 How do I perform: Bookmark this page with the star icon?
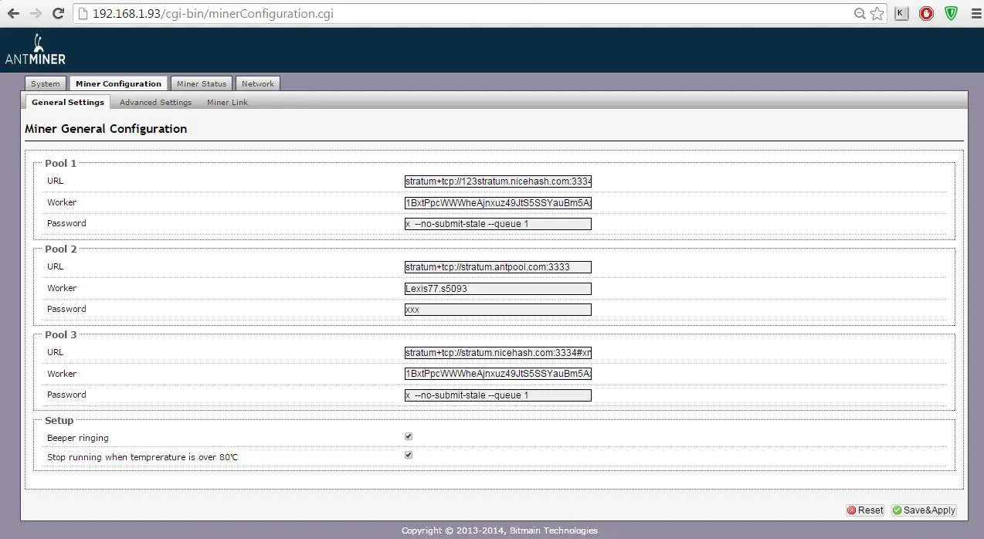[877, 13]
